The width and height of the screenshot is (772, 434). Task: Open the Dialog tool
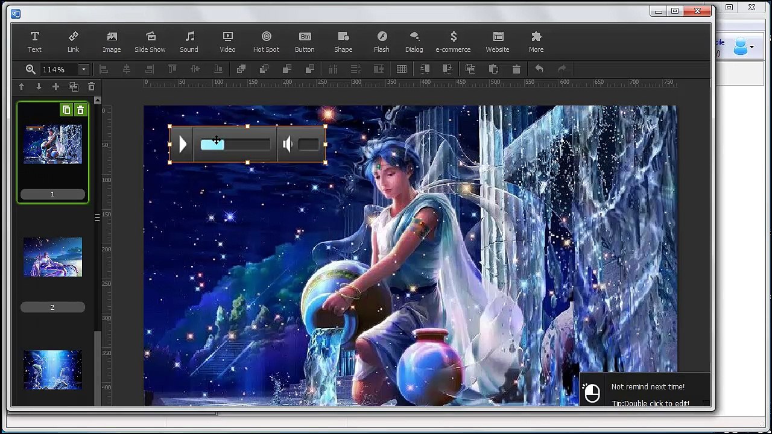pyautogui.click(x=414, y=42)
